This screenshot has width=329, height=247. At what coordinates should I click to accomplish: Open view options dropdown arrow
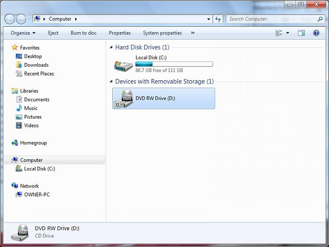[288, 33]
